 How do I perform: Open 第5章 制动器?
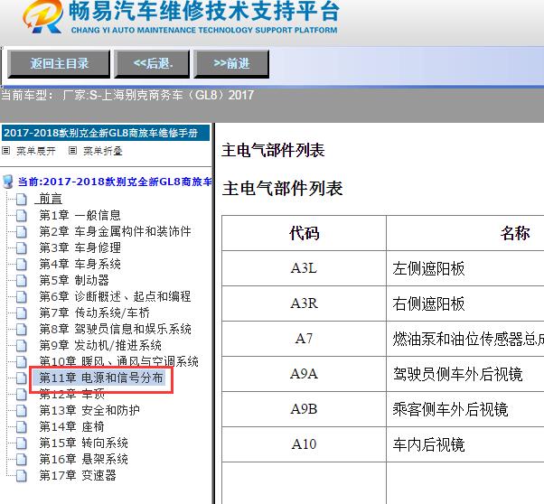[74, 280]
